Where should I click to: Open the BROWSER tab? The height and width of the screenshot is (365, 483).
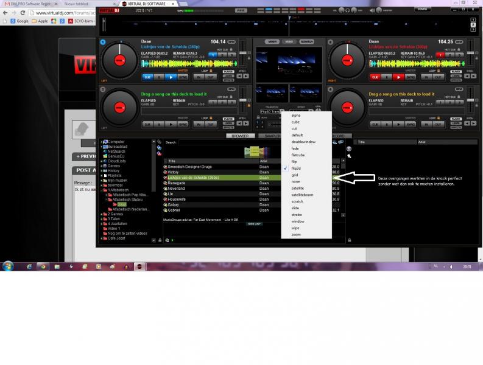pyautogui.click(x=240, y=136)
